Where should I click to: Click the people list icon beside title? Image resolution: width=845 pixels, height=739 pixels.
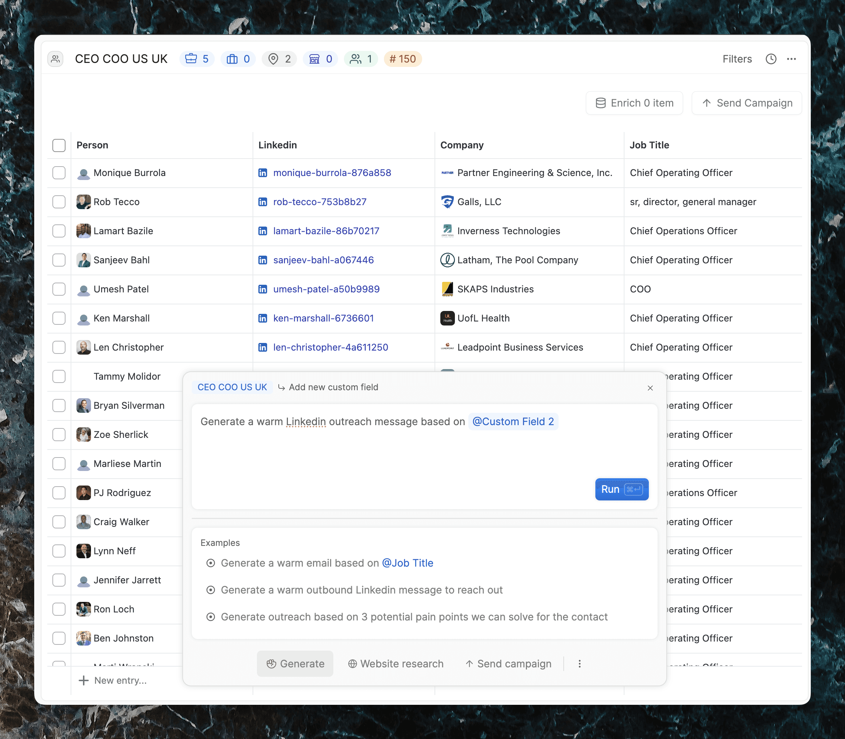pyautogui.click(x=56, y=59)
